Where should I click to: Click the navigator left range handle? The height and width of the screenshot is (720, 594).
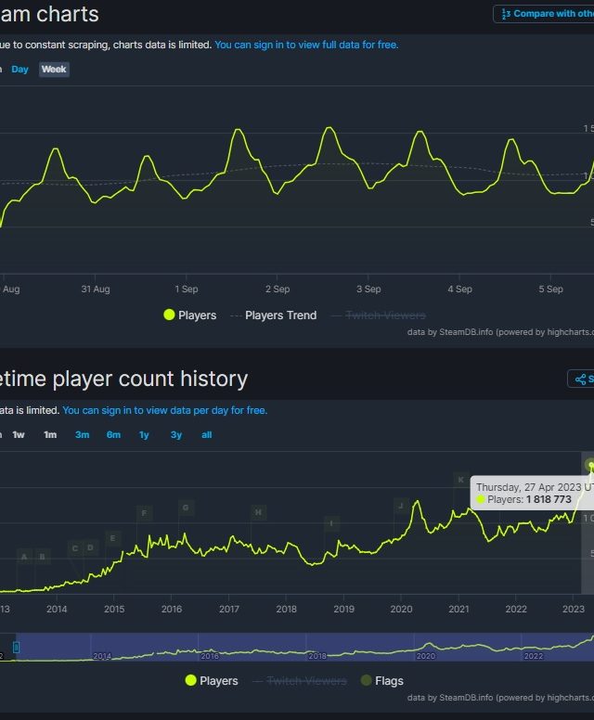[x=16, y=647]
